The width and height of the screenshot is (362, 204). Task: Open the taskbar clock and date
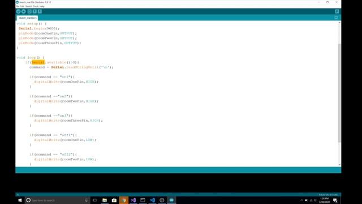324,200
